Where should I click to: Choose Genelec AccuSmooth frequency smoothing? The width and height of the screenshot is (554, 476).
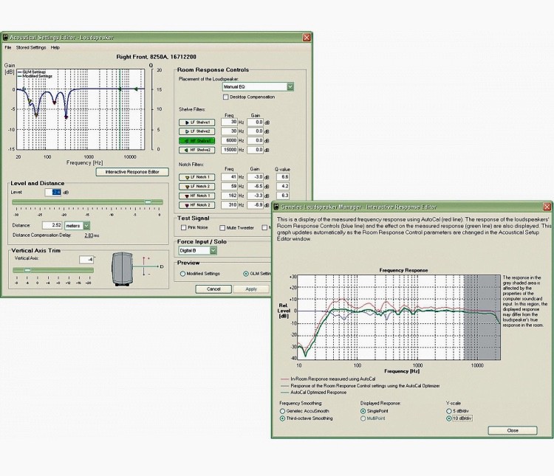pos(282,411)
